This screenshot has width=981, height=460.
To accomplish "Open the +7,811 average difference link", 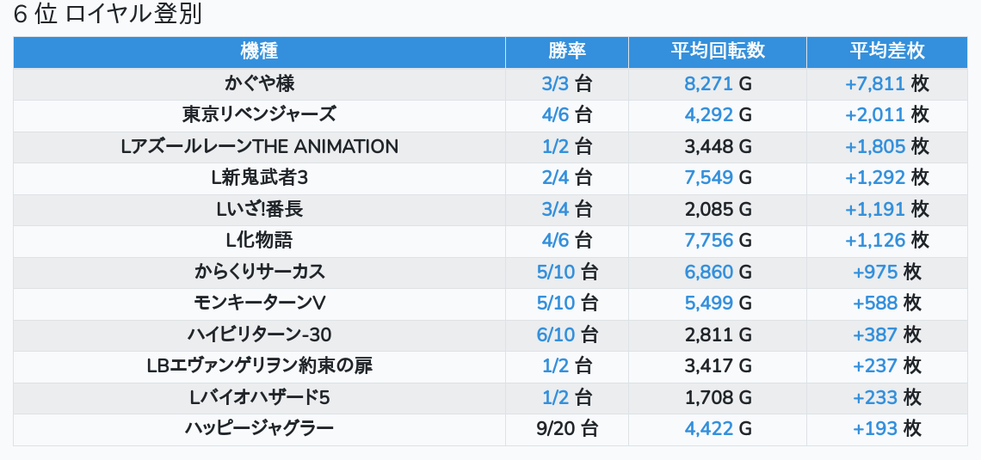I will point(874,84).
